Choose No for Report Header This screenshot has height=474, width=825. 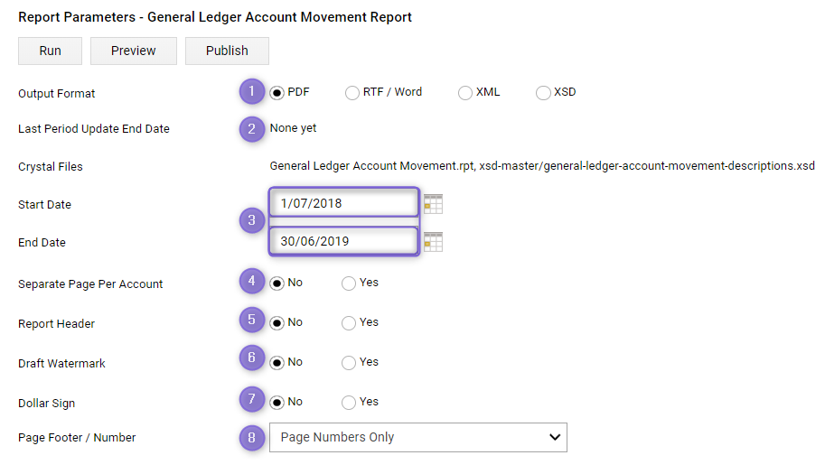click(x=277, y=323)
